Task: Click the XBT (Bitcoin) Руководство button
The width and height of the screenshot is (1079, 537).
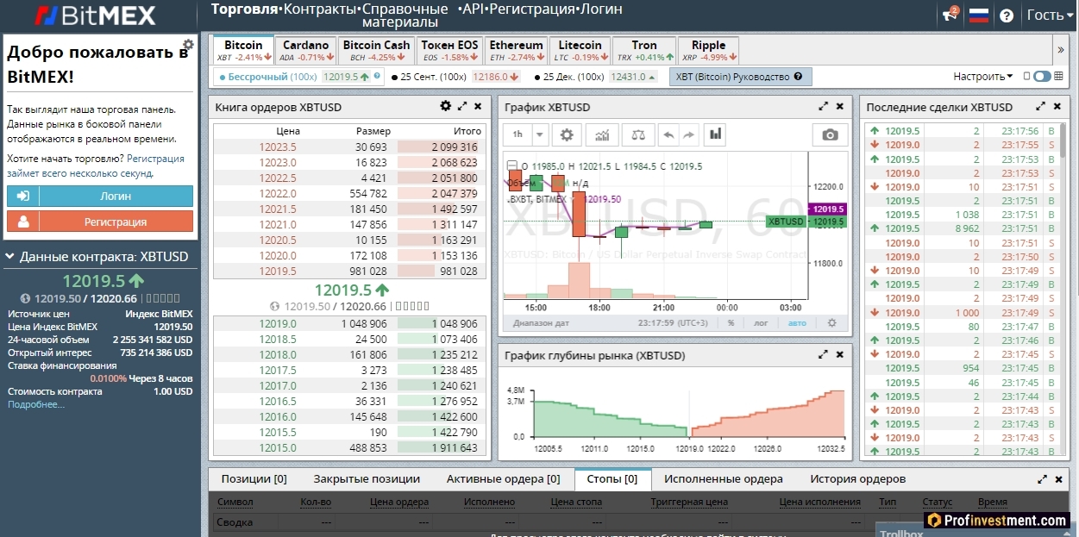Action: 740,77
